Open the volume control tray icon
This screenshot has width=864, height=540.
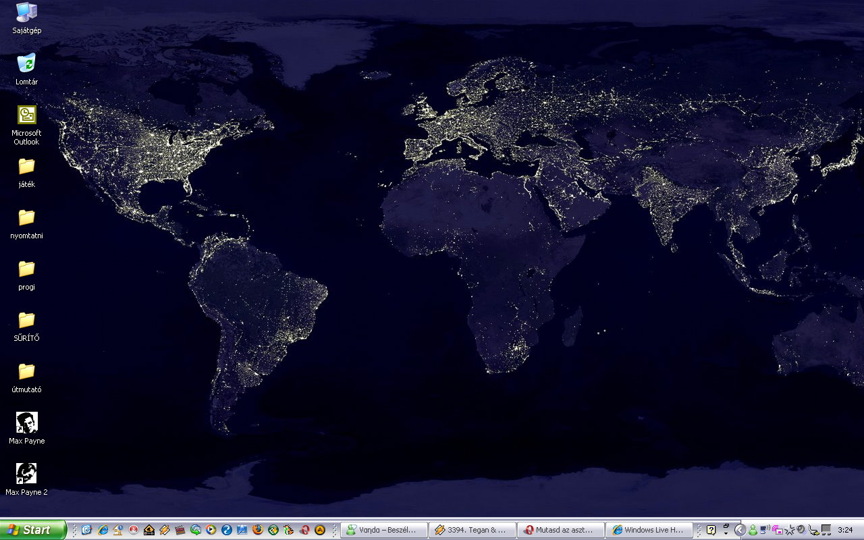[x=801, y=530]
